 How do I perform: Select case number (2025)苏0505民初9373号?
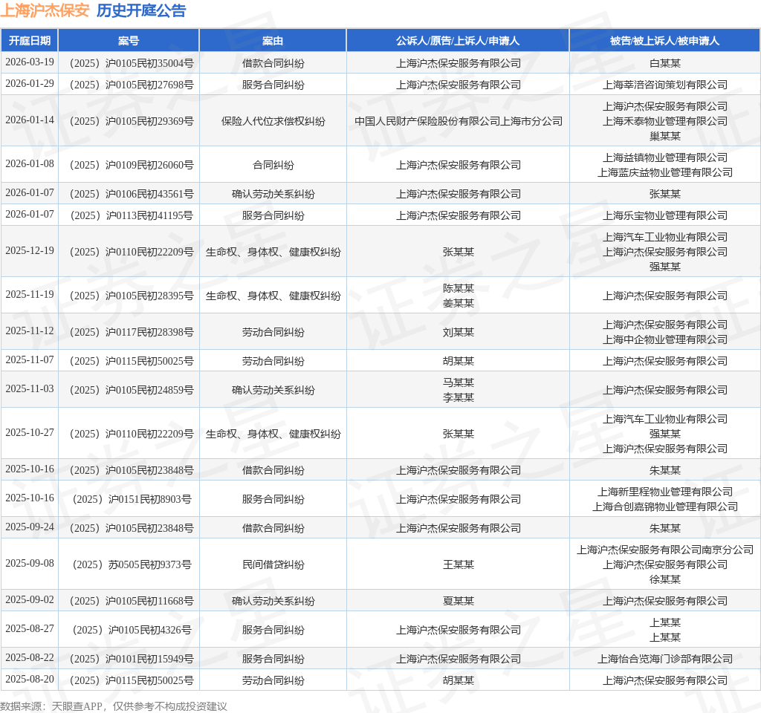pyautogui.click(x=132, y=564)
